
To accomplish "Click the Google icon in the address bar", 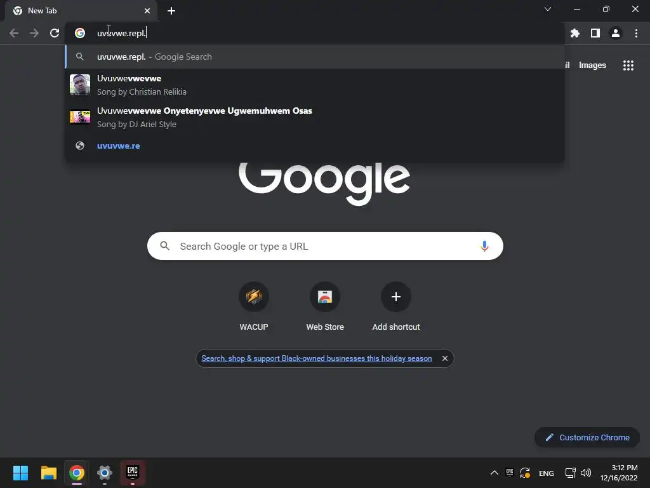I will coord(80,33).
